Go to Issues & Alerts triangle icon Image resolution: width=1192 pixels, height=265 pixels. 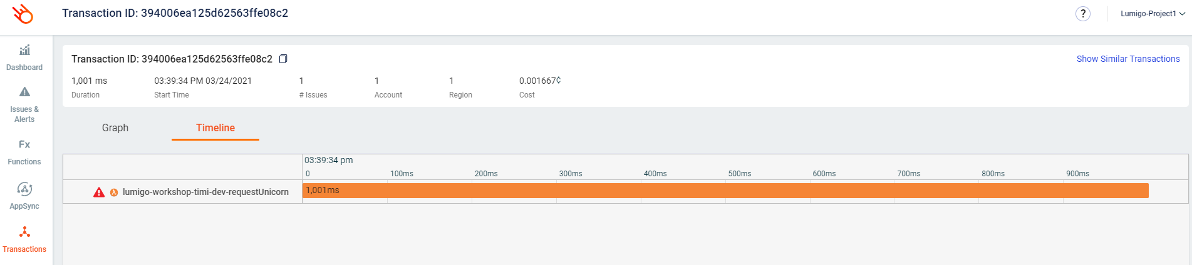(24, 92)
